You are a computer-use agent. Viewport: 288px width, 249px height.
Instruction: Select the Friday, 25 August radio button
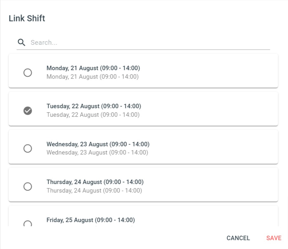(28, 223)
